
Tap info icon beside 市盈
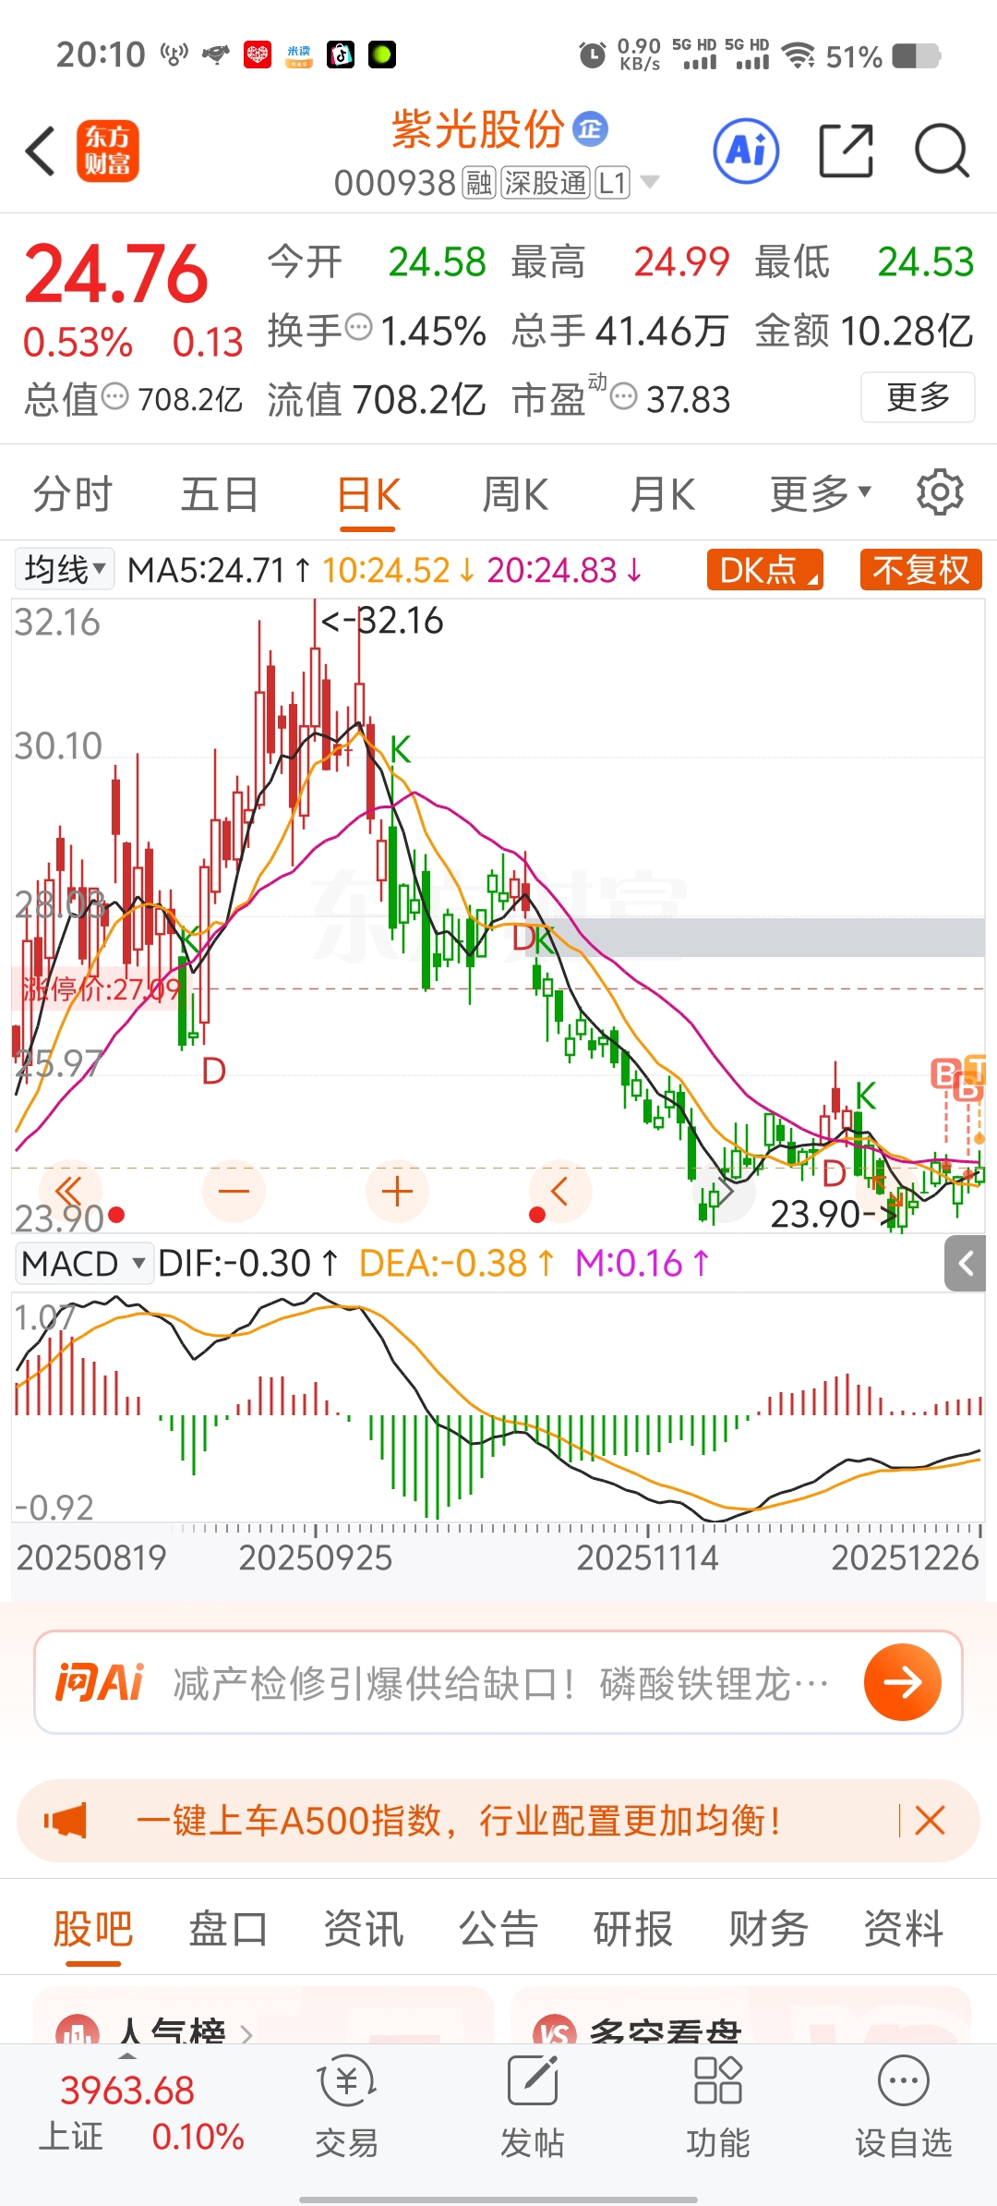[x=624, y=397]
